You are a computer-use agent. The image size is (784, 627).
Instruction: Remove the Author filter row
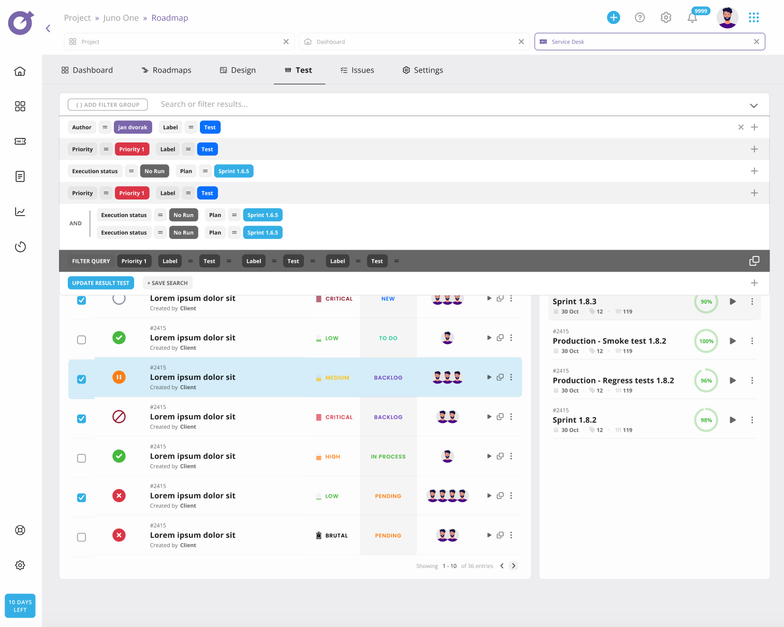(741, 127)
